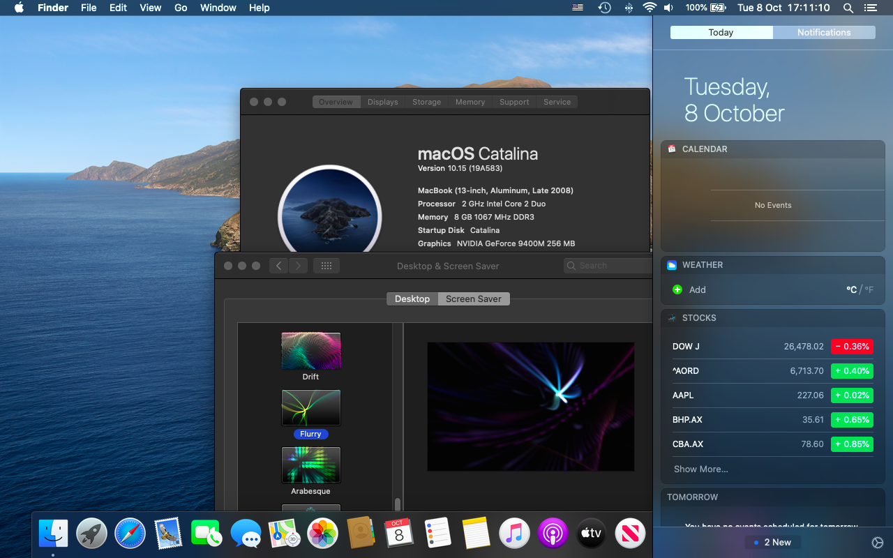Click screen saver list scrollbar
The width and height of the screenshot is (893, 558).
[398, 504]
